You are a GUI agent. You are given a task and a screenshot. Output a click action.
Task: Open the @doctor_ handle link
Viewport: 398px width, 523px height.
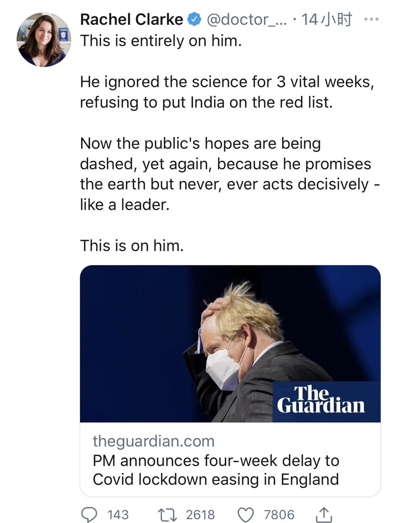(x=246, y=20)
